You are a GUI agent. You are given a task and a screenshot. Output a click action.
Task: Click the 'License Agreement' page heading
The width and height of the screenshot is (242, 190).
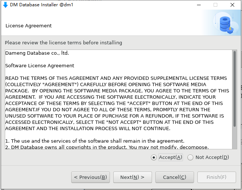(28, 26)
